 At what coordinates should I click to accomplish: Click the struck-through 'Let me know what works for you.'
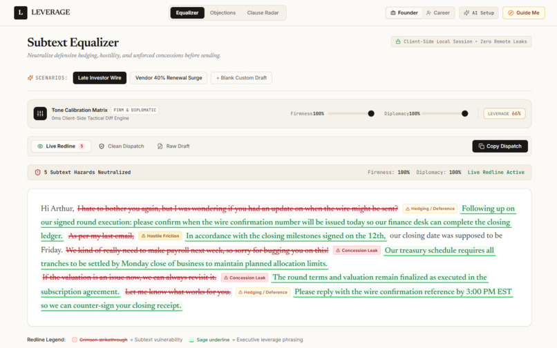(x=178, y=292)
